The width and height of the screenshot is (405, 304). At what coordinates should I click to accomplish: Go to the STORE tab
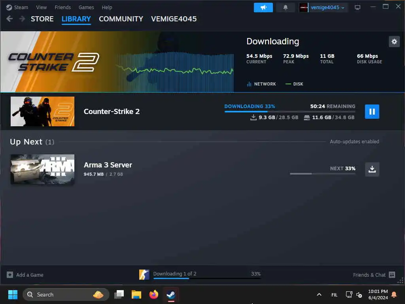42,19
